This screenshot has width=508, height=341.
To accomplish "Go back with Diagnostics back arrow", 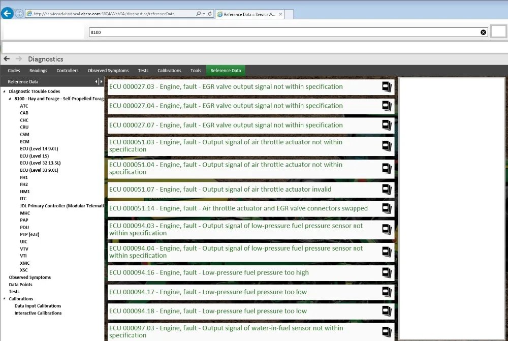I will click(x=7, y=58).
